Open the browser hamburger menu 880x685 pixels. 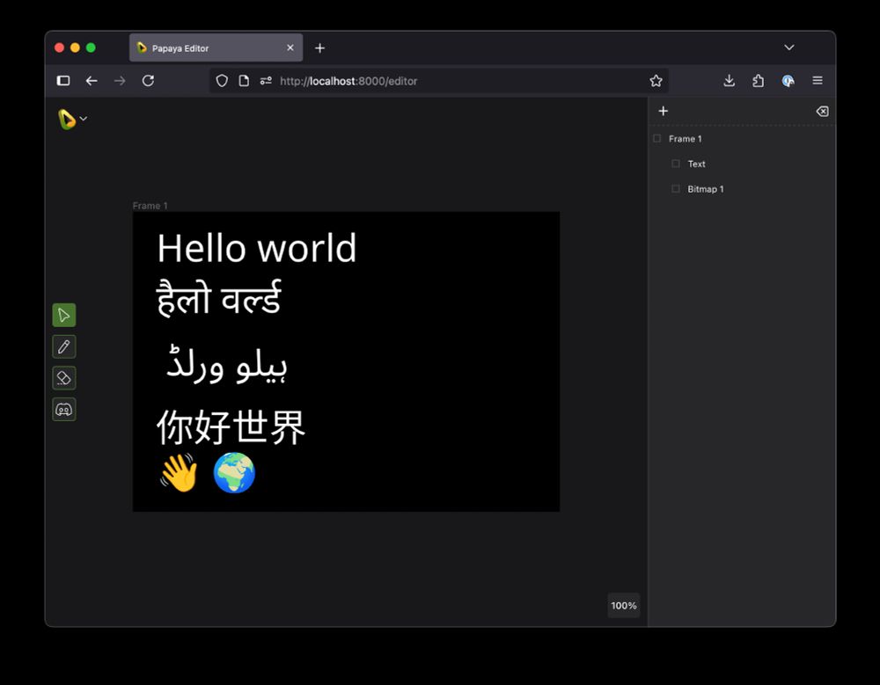[818, 81]
